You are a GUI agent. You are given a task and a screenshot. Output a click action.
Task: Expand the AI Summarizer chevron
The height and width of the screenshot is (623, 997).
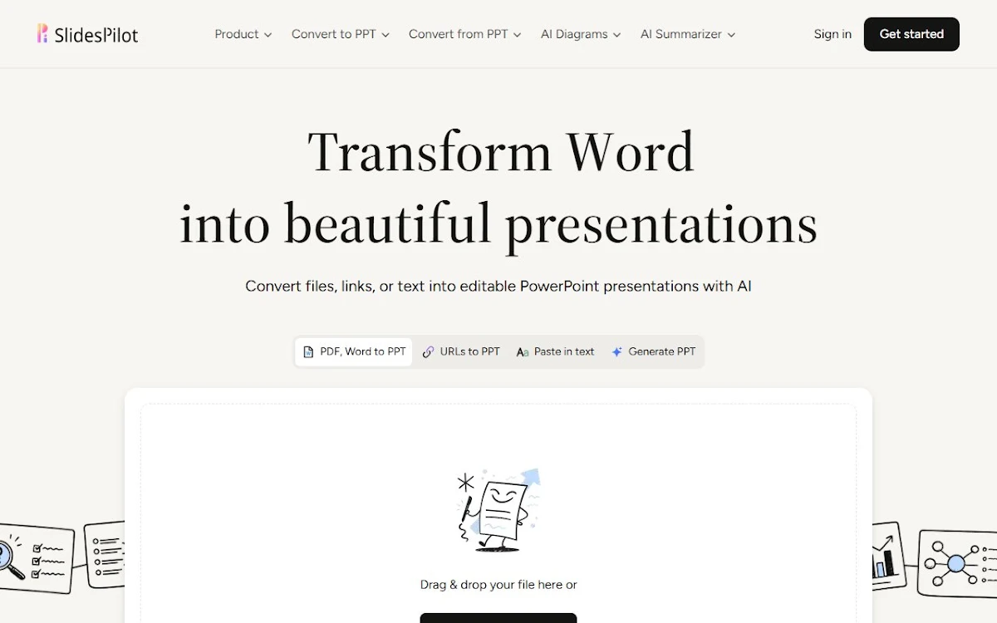click(731, 35)
